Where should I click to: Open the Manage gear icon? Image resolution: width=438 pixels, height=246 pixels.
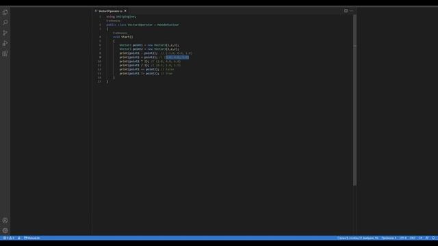5,230
